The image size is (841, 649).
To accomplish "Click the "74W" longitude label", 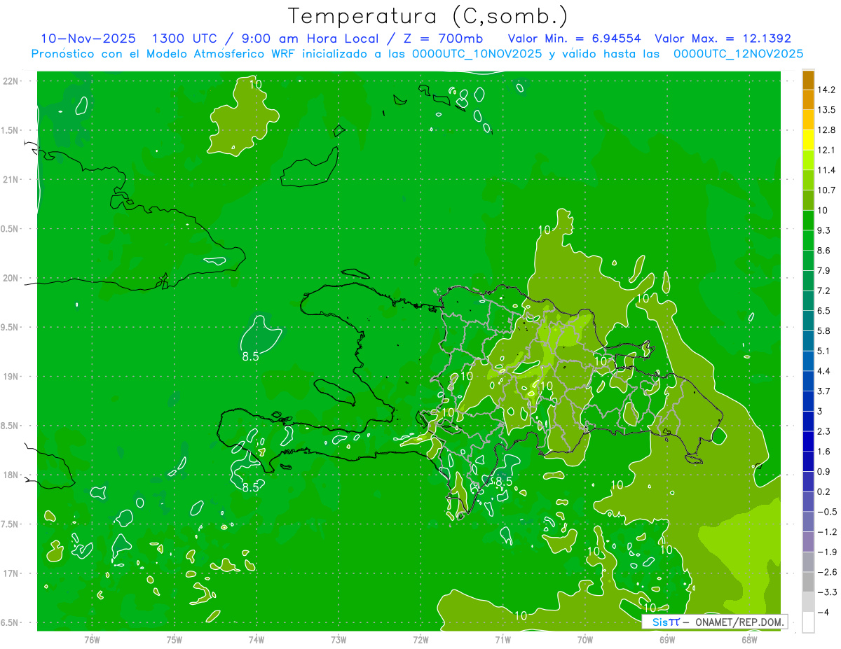I will [257, 639].
